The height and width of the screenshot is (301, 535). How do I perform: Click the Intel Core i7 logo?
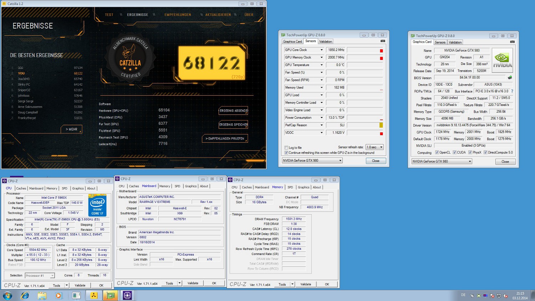pos(97,205)
